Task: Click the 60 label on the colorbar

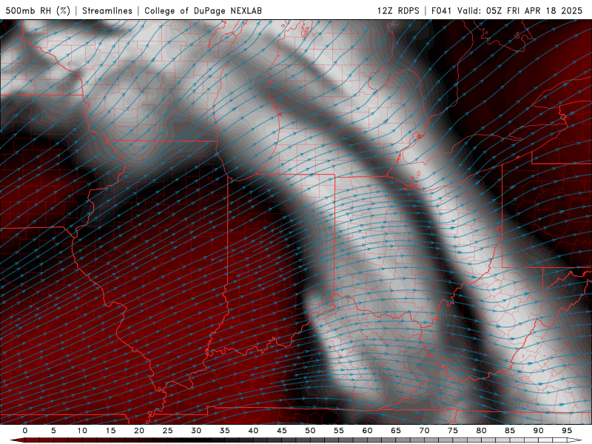Action: (367, 431)
